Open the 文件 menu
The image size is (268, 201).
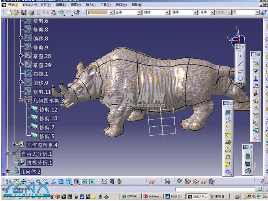pos(45,5)
